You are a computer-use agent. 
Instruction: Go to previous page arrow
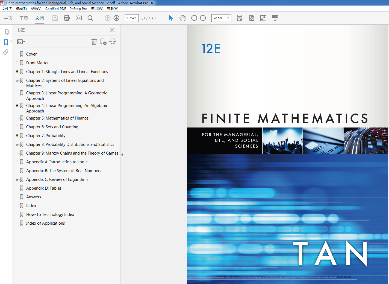coord(108,18)
